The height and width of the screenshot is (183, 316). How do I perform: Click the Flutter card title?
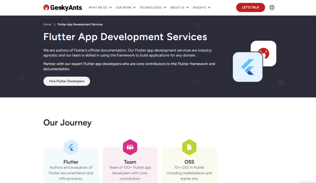pos(71,162)
